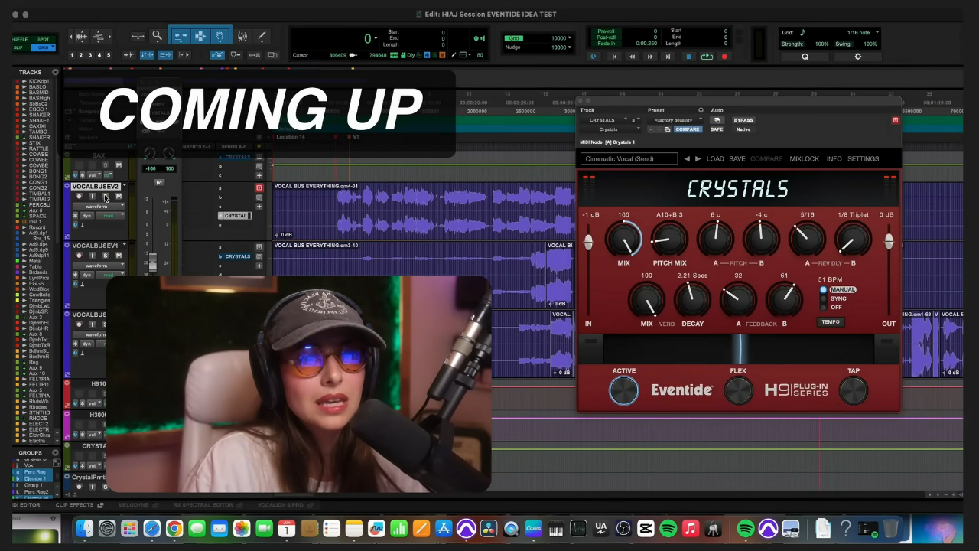
Task: Open the Preset menu circle button
Action: 701,110
